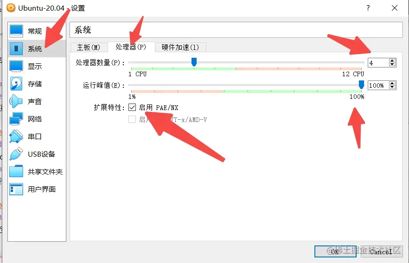409x263 pixels.
Task: Open the 存储 (Storage) disk icon
Action: (16, 84)
